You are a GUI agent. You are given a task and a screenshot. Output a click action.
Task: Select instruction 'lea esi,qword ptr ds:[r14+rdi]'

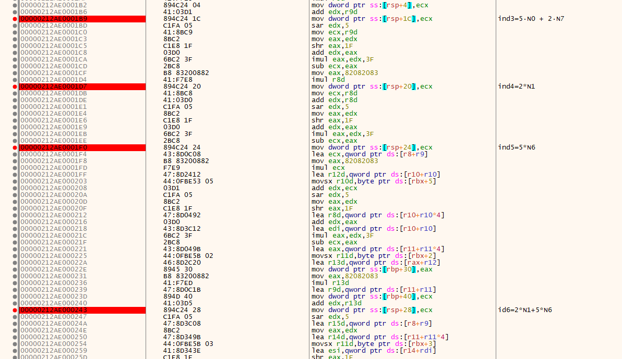[374, 351]
